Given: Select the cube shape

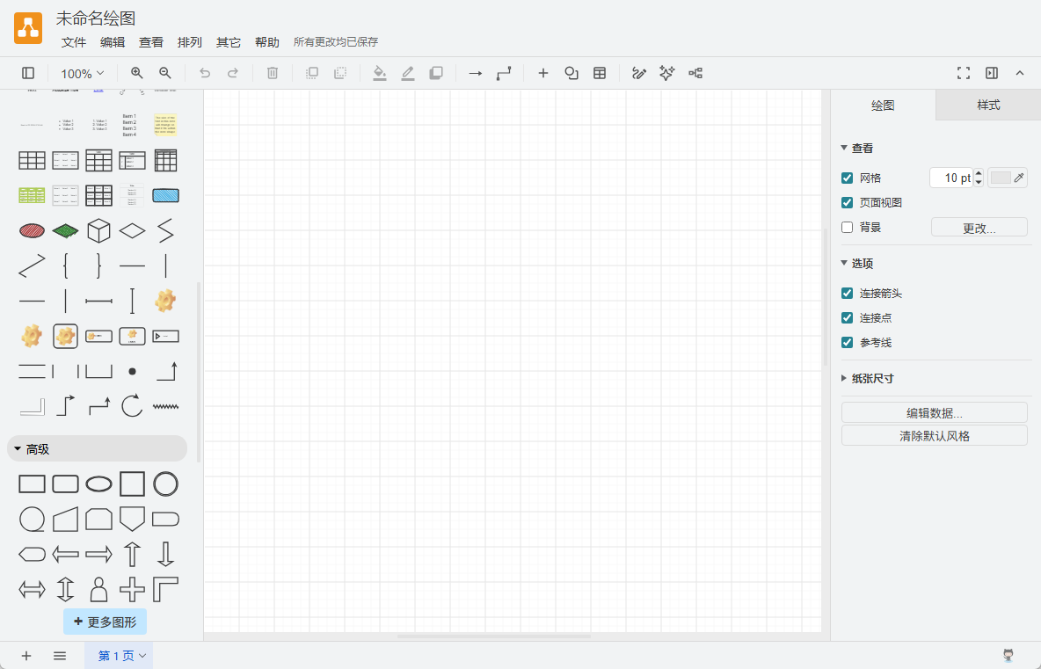Looking at the screenshot, I should click(99, 231).
